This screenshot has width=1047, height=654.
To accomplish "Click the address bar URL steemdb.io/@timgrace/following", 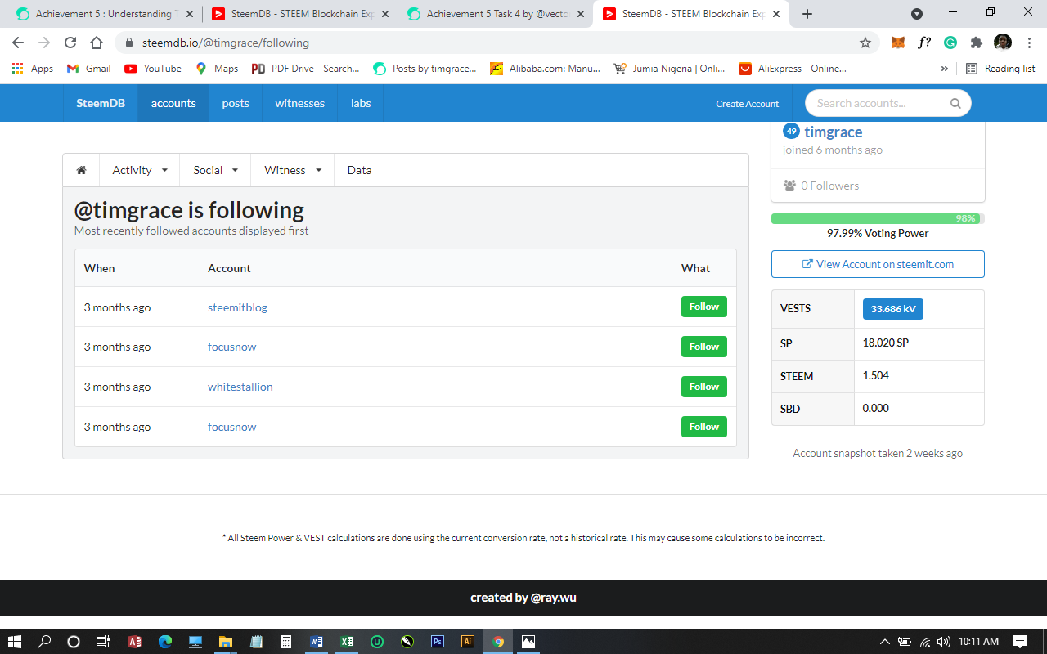I will [226, 43].
